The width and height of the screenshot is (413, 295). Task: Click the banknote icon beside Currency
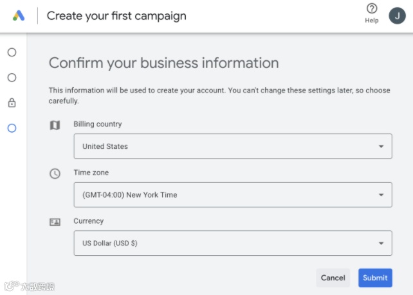pyautogui.click(x=55, y=222)
